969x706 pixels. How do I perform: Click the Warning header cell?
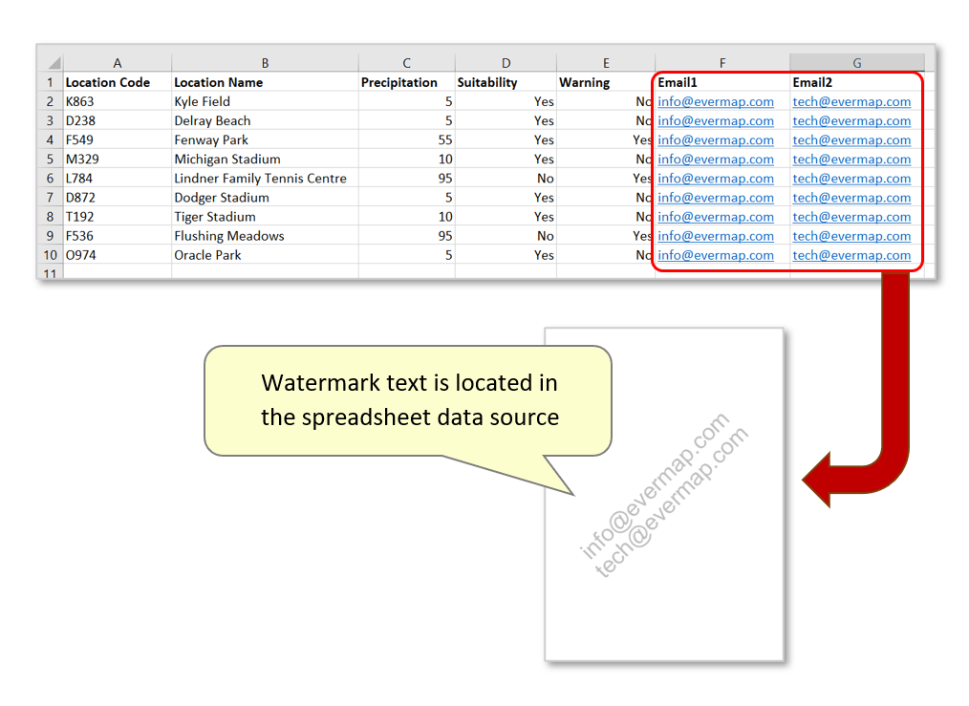click(x=605, y=82)
